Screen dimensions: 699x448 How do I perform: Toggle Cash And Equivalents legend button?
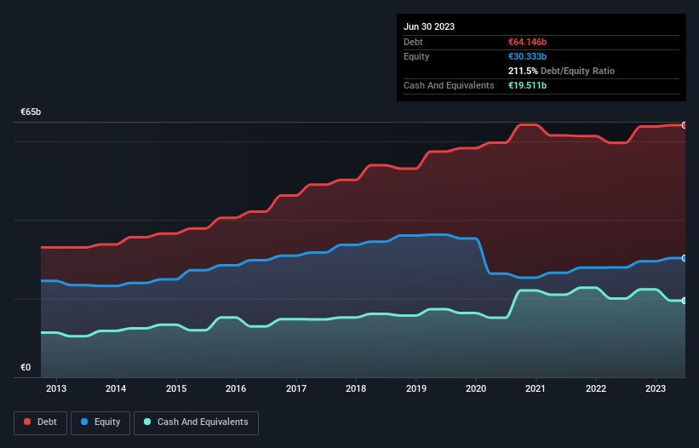coord(196,422)
